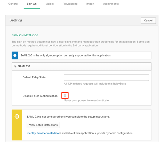
Task: Open the Provisioning tab
Action: coord(70,4)
